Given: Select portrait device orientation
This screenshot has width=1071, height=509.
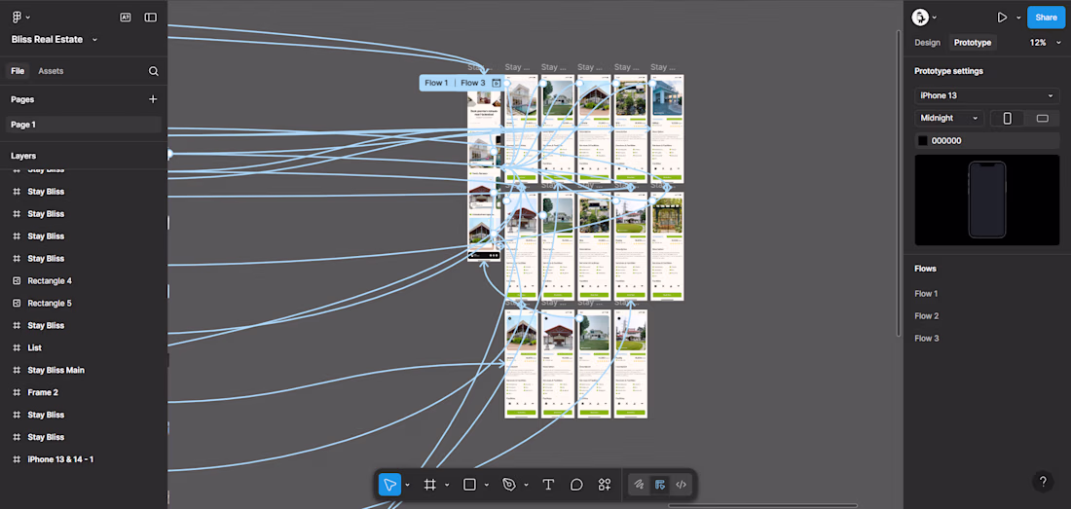Looking at the screenshot, I should (1007, 118).
